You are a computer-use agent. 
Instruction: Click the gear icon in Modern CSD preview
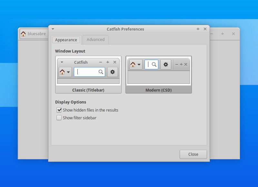coord(165,64)
